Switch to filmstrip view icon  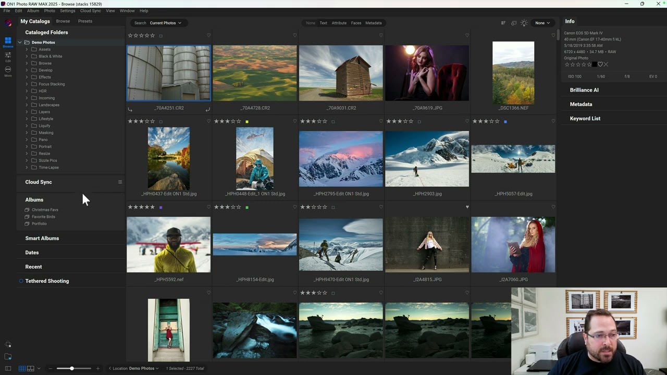coord(31,369)
